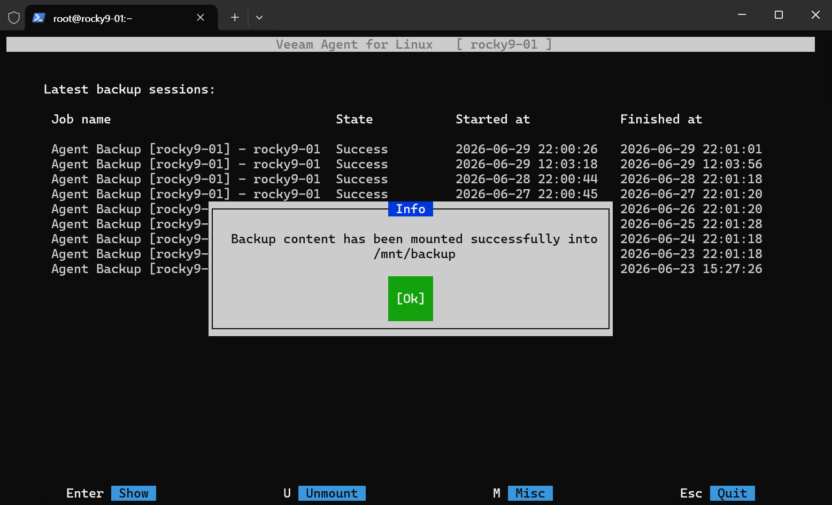Image resolution: width=832 pixels, height=505 pixels.
Task: Click finished time 2026-06-25 22:01:28
Action: [691, 224]
